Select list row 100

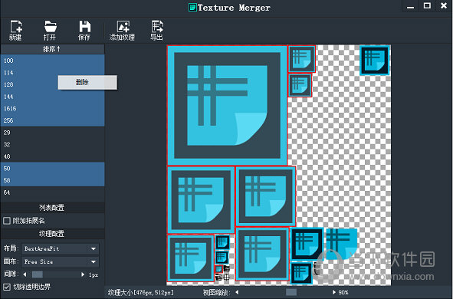[x=52, y=61]
